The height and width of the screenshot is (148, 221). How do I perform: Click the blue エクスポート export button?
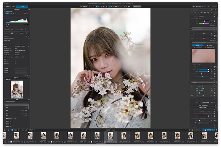coord(209,130)
